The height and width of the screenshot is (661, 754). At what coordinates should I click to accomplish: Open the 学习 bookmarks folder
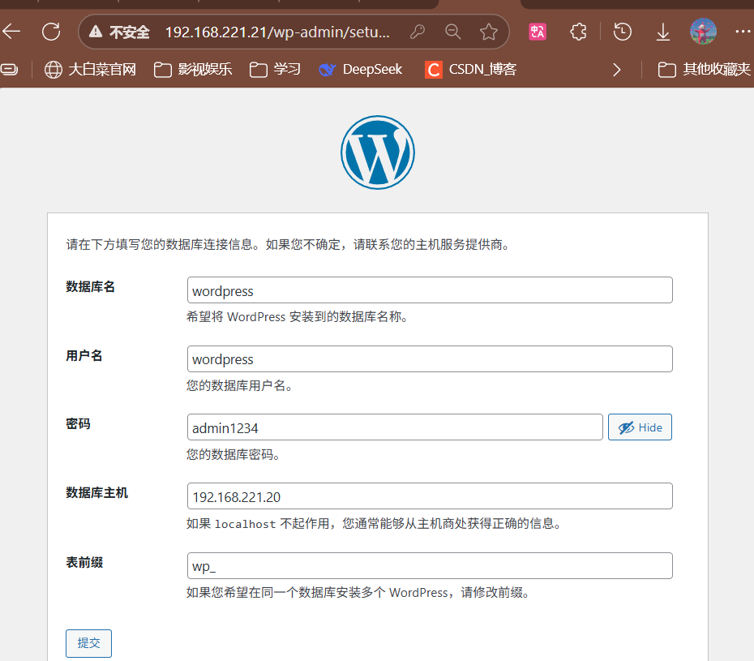(x=275, y=69)
